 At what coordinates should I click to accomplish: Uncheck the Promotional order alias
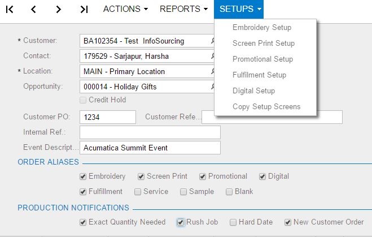click(x=202, y=176)
